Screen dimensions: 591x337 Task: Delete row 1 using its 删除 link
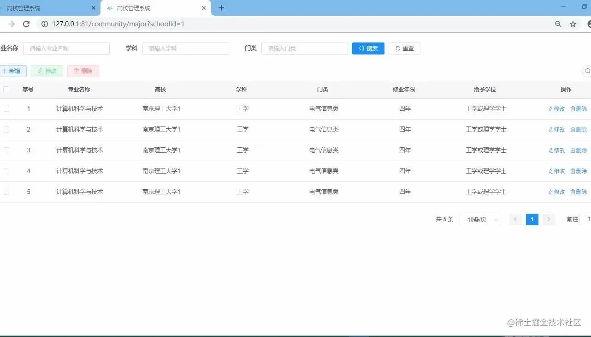point(579,109)
